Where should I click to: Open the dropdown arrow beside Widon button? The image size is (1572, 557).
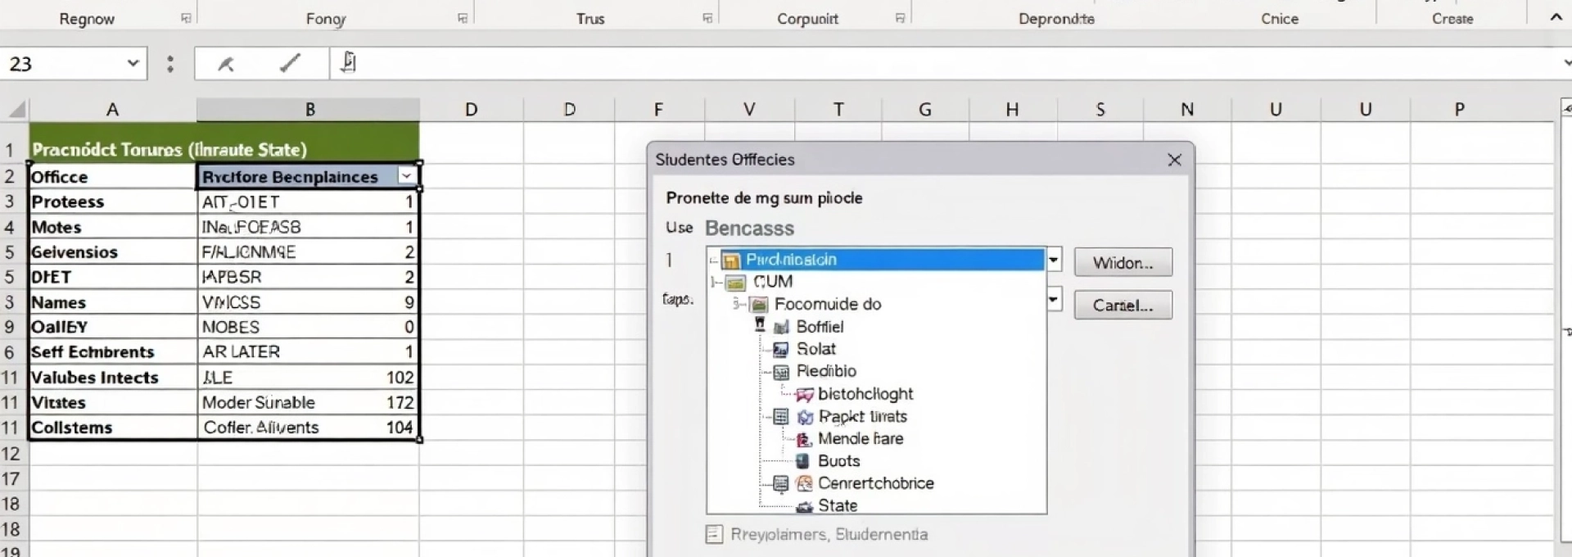pos(1054,260)
